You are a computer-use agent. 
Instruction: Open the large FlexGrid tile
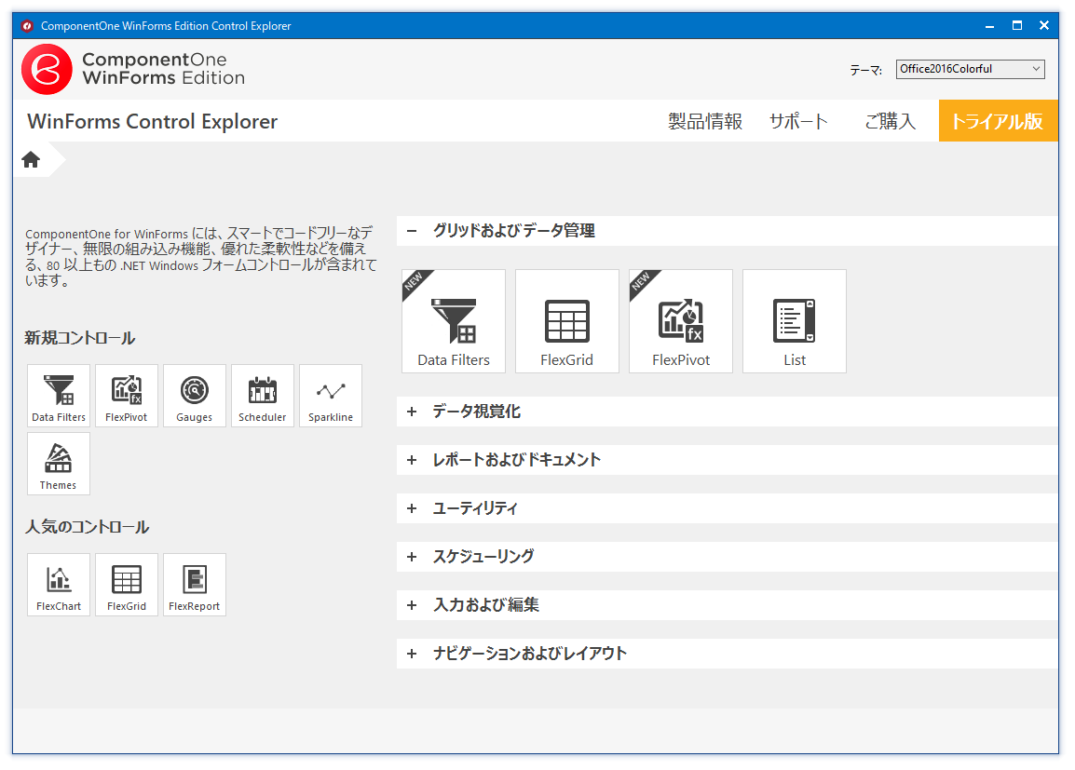pos(567,321)
